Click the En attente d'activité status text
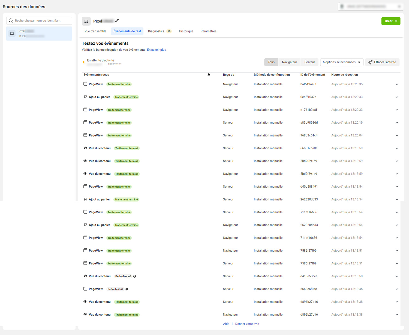The height and width of the screenshot is (335, 409). (101, 60)
